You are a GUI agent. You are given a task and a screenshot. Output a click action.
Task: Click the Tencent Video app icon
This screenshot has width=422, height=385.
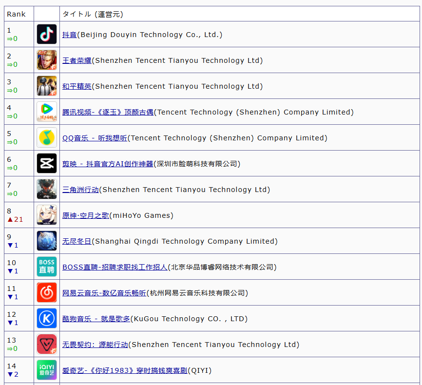click(x=47, y=112)
